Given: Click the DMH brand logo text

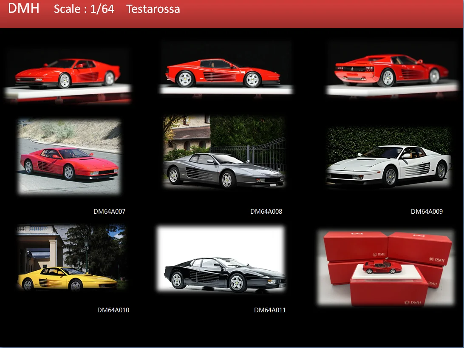Looking at the screenshot, I should 24,8.
